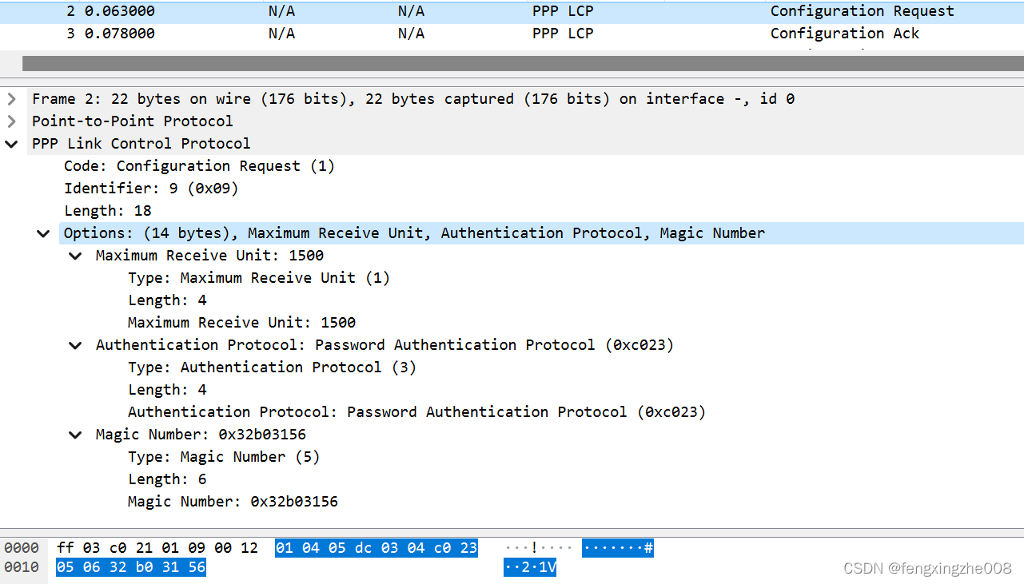Select Type: Authentication Protocol (3) line
1024x584 pixels.
(272, 367)
